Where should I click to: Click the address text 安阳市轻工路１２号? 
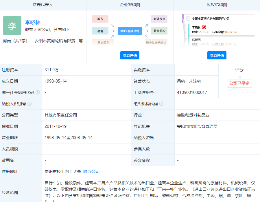click(x=63, y=172)
